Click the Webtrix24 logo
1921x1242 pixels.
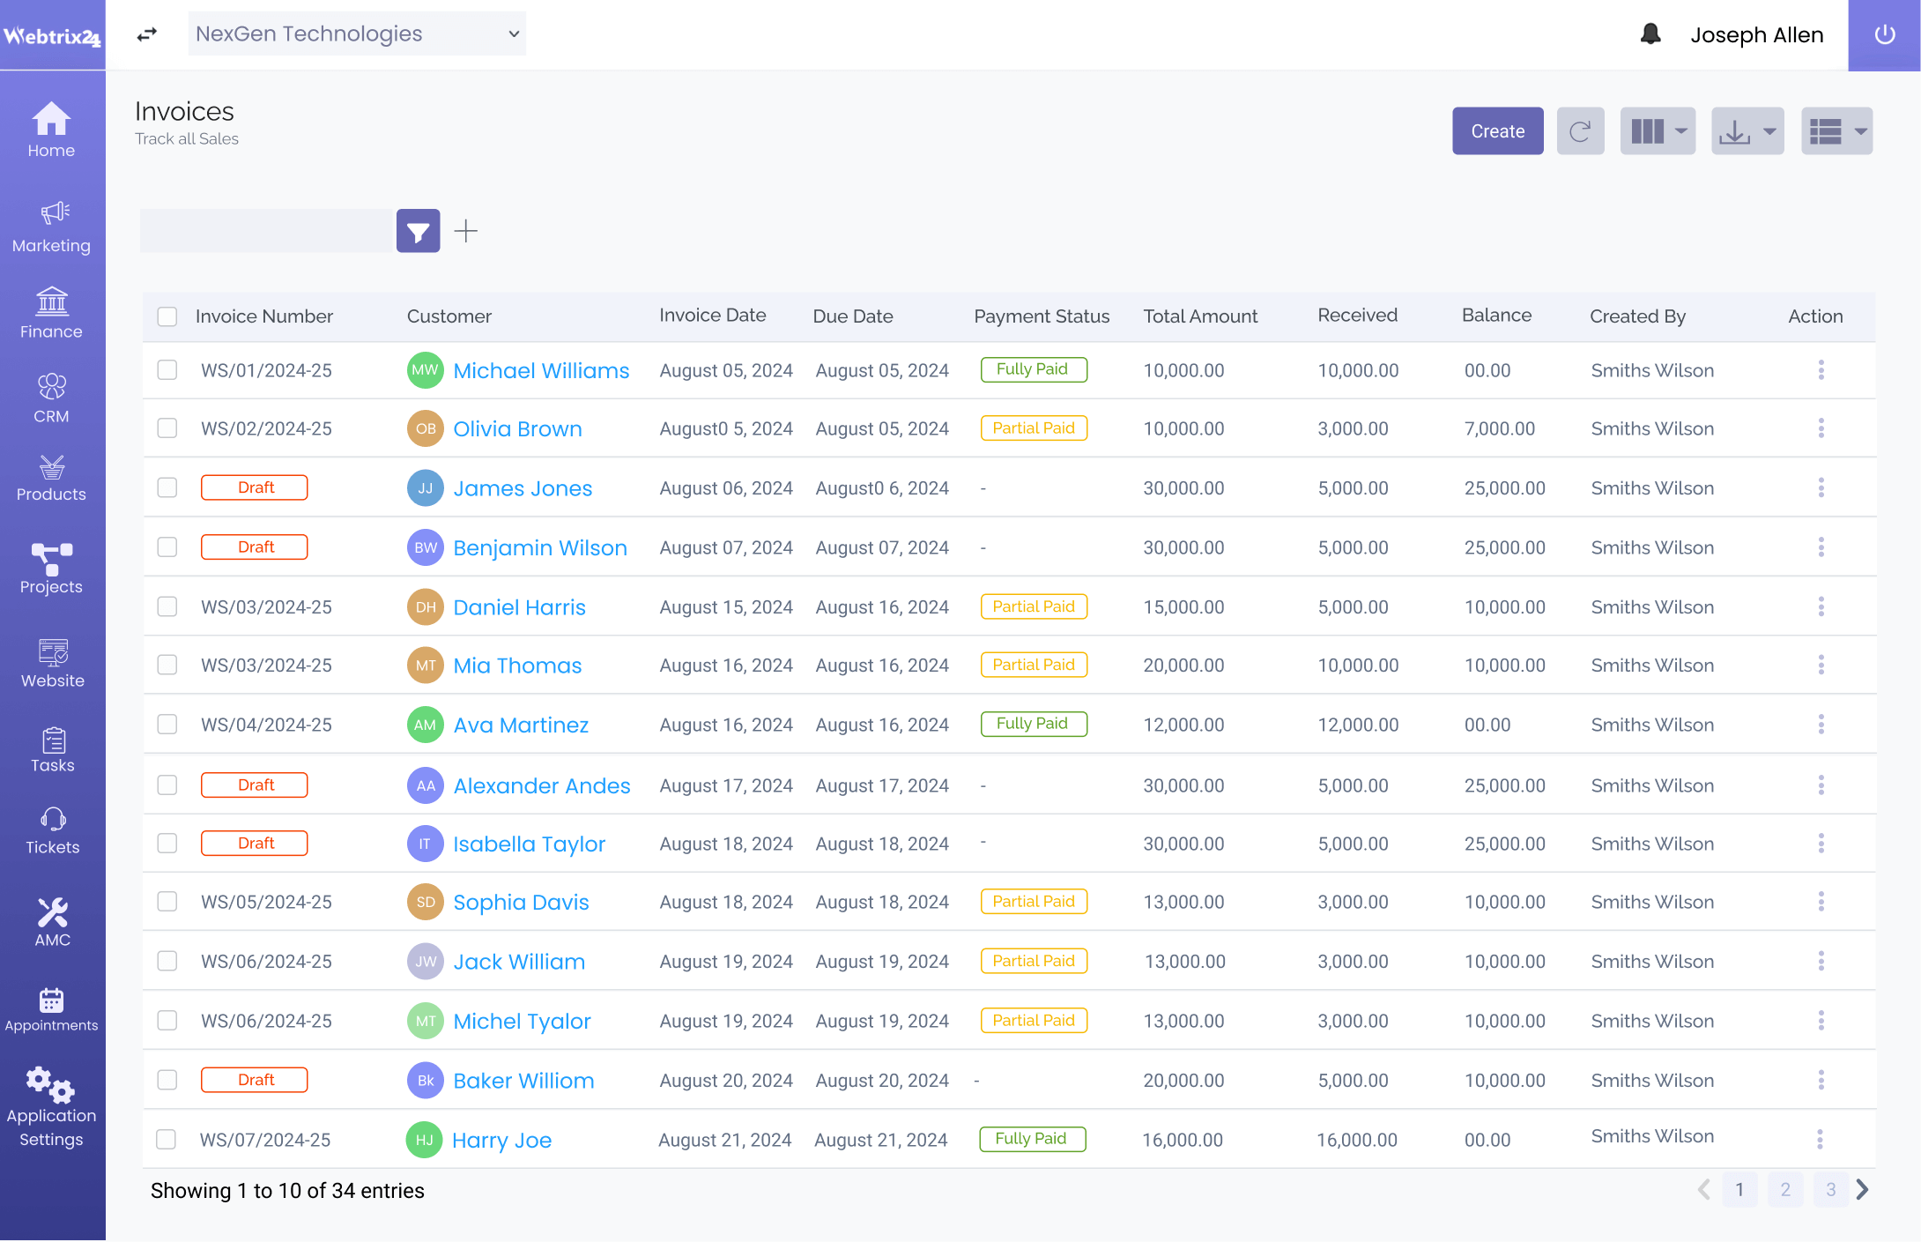(52, 35)
